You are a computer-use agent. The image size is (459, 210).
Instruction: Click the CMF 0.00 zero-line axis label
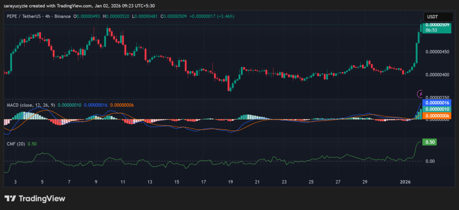pyautogui.click(x=430, y=161)
